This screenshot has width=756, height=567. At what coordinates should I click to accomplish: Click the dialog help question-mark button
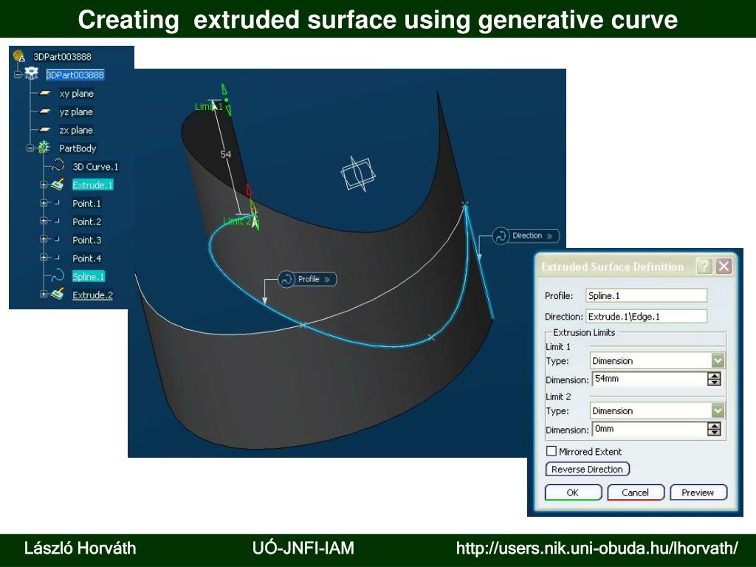pyautogui.click(x=704, y=266)
